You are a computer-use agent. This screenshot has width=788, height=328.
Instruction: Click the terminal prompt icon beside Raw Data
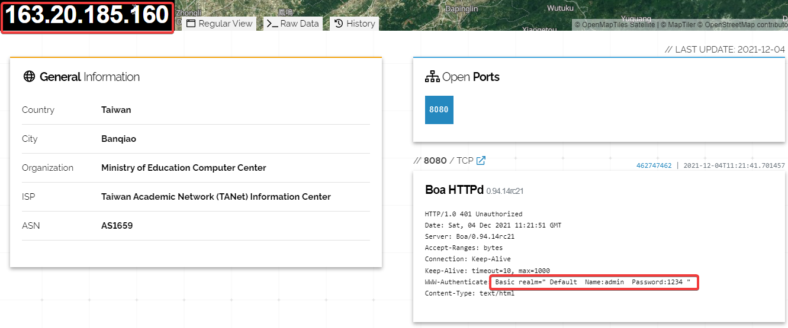272,24
